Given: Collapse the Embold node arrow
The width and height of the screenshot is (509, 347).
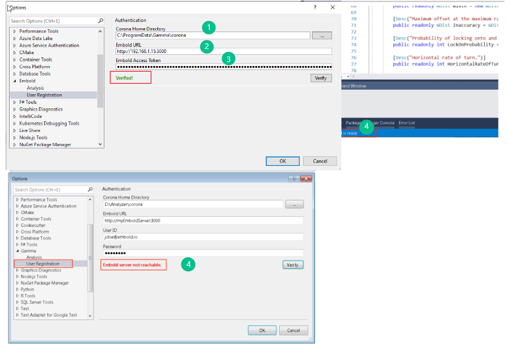Looking at the screenshot, I should (x=15, y=81).
